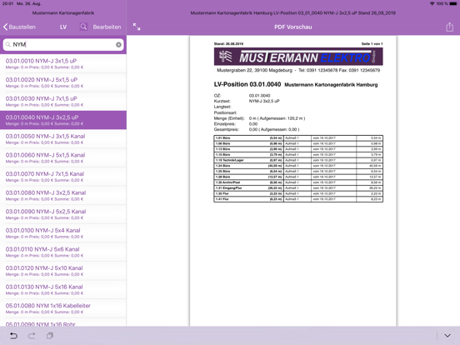460x345 pixels.
Task: Hide keyboard toolbar with chevron down
Action: pos(447,336)
